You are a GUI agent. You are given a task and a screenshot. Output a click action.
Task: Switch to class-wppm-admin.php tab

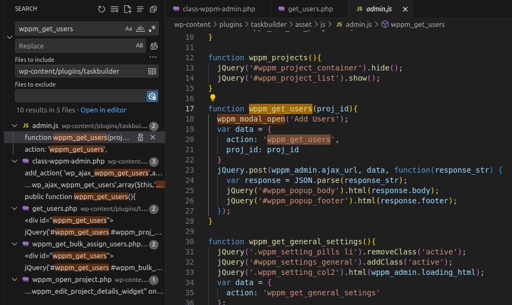pyautogui.click(x=218, y=9)
